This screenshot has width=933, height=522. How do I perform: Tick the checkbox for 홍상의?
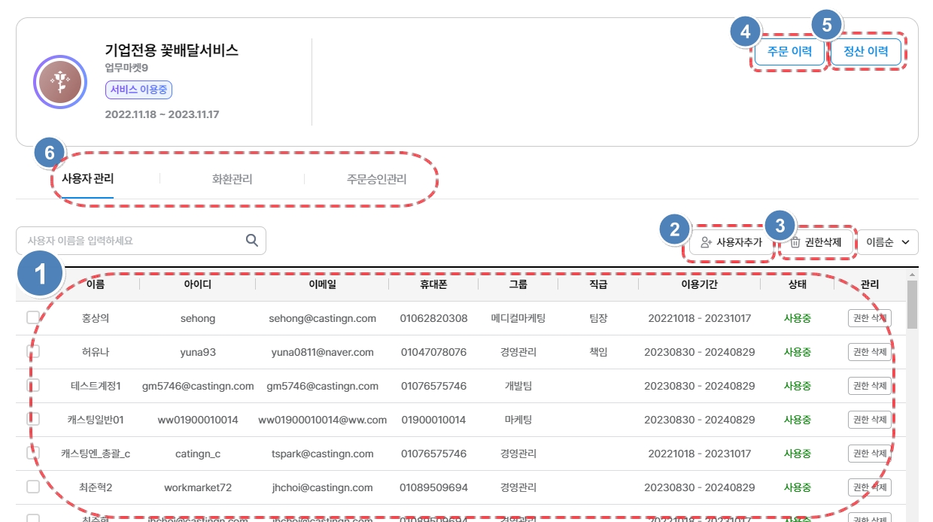point(33,318)
